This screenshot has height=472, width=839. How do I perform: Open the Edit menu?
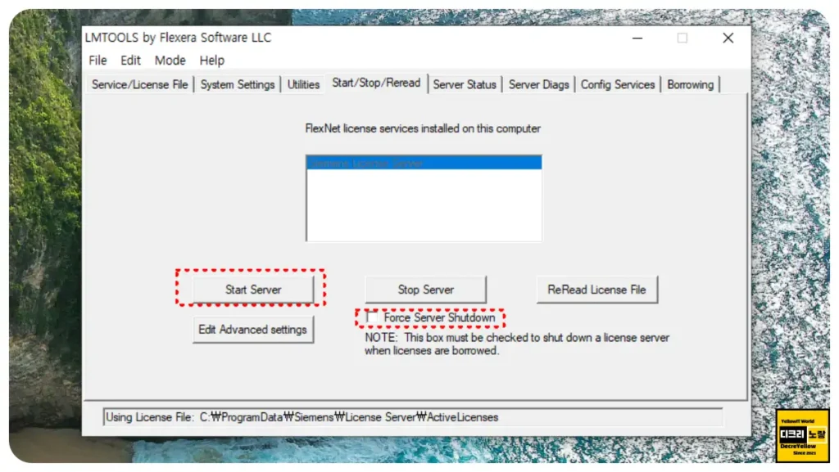coord(130,61)
